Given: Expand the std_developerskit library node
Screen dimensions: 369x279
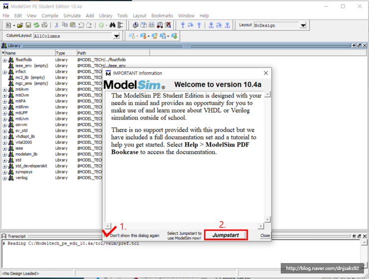Looking at the screenshot, I should 4,166.
